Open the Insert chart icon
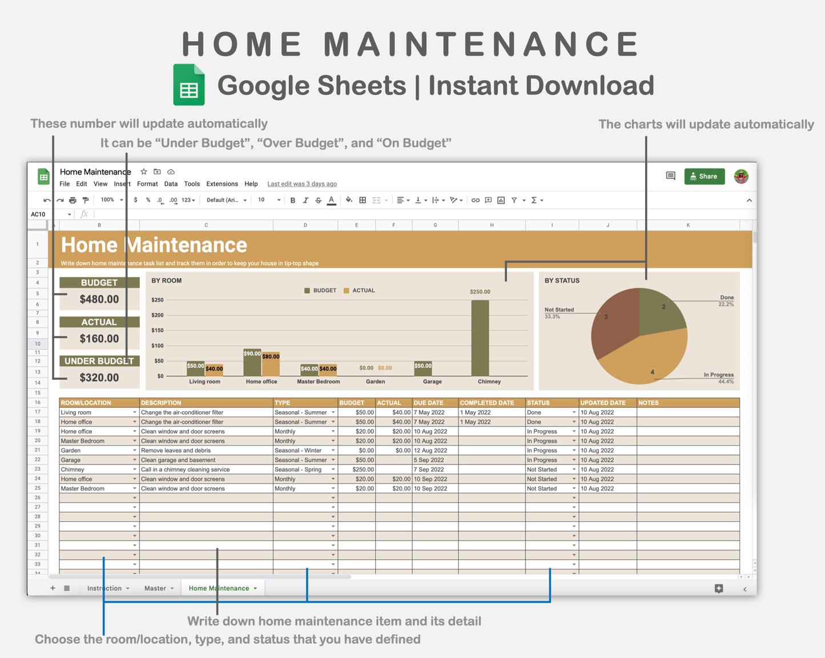 tap(501, 200)
